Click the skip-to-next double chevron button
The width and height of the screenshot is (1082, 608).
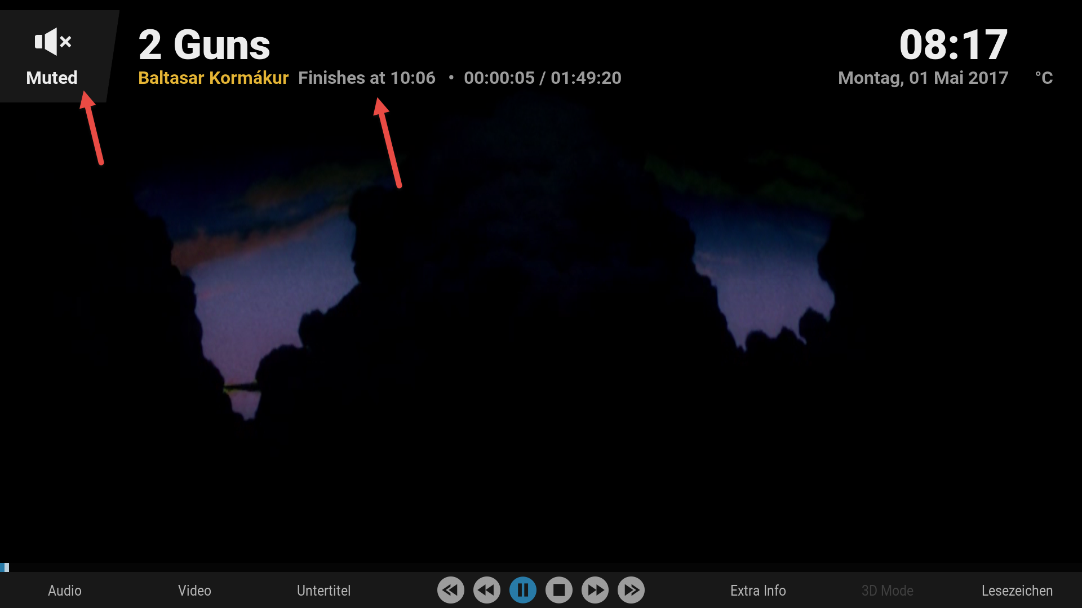pos(631,590)
